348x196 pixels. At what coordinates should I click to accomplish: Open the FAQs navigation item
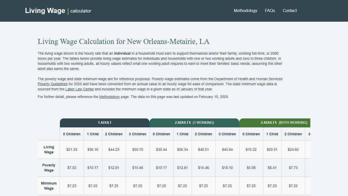(x=270, y=10)
